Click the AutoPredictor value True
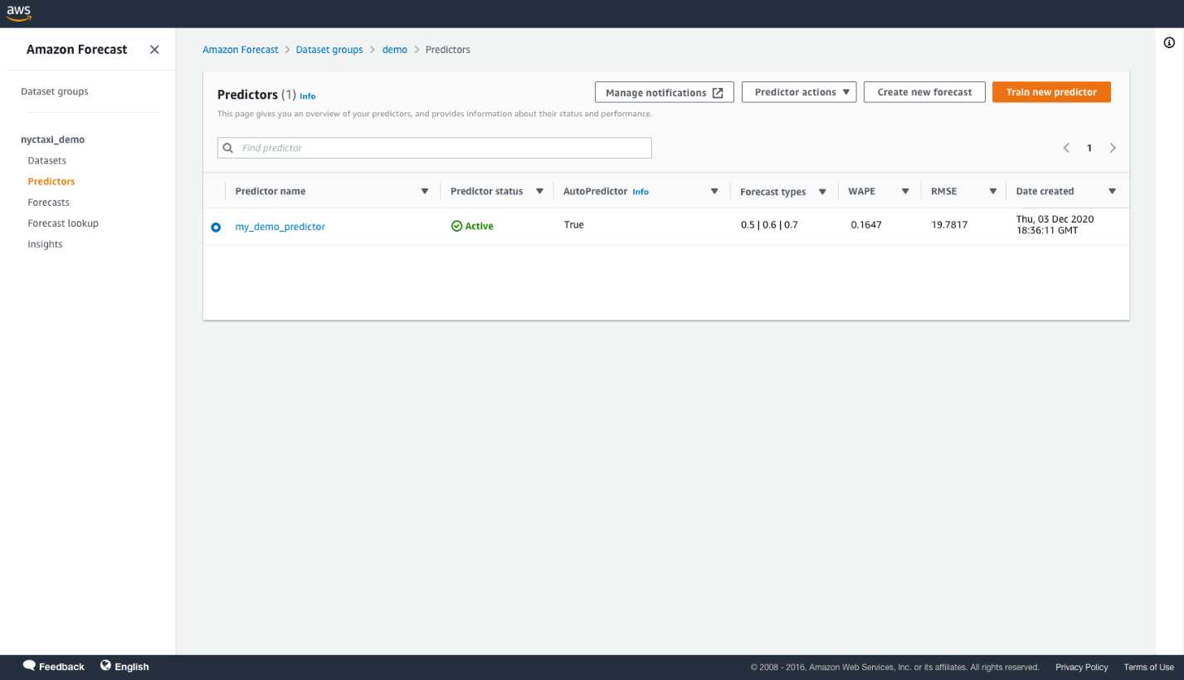The height and width of the screenshot is (680, 1184). [x=574, y=225]
